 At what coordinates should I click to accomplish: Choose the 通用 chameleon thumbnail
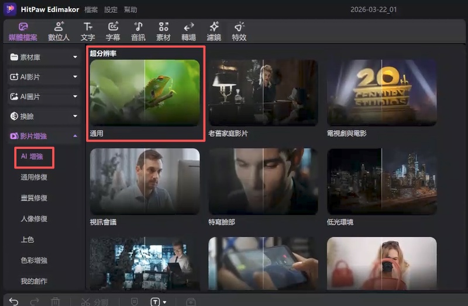pos(144,93)
